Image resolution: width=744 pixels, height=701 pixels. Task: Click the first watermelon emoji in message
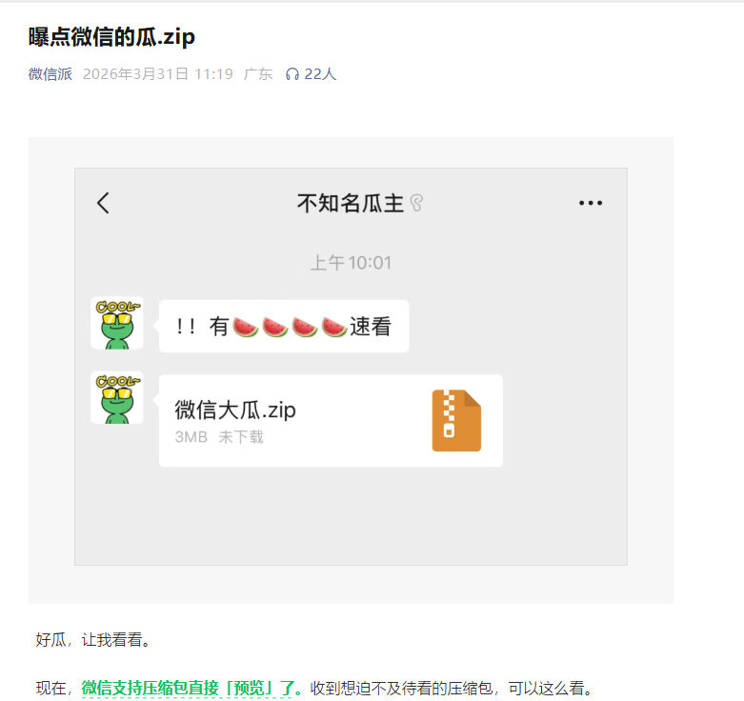(x=246, y=327)
